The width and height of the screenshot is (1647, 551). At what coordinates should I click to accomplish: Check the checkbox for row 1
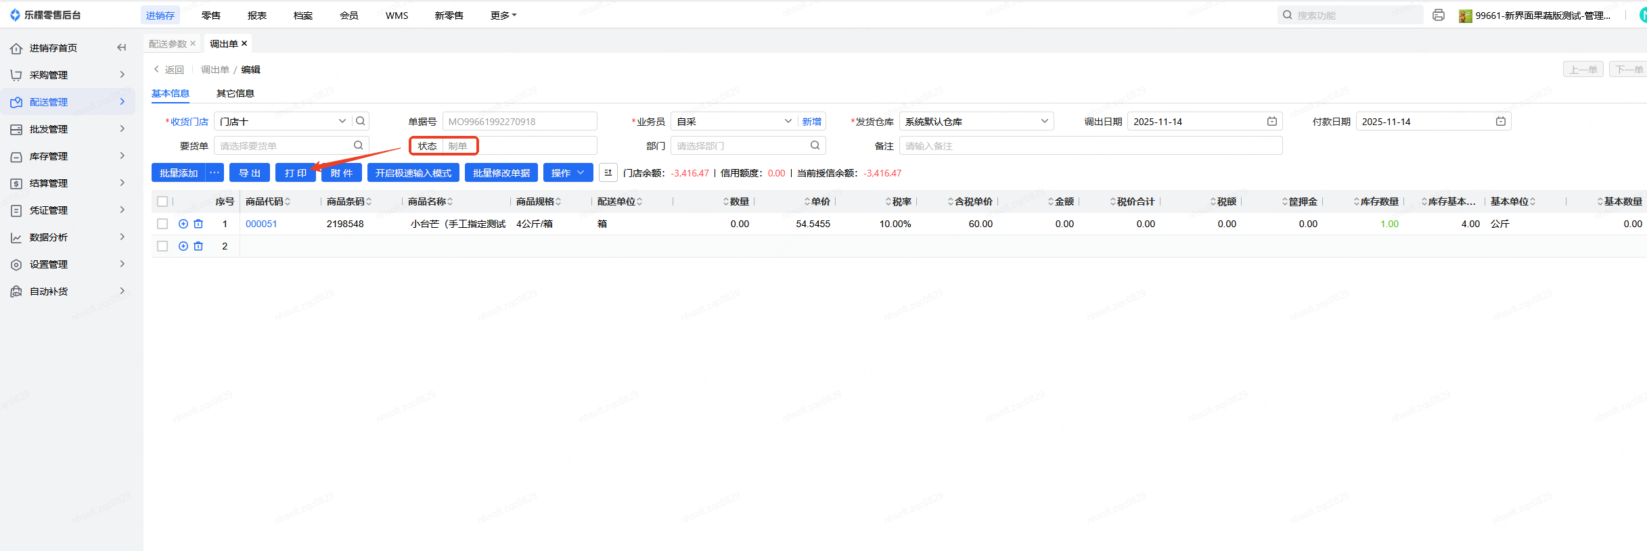pyautogui.click(x=162, y=224)
